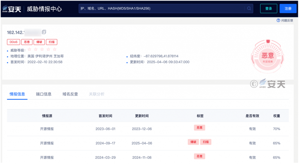Click the Antiy logo in header
The height and width of the screenshot is (164, 299).
12,9
